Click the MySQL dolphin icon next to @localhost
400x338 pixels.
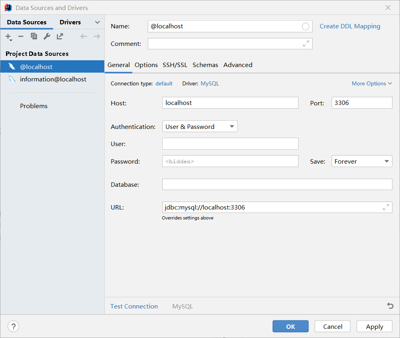click(12, 67)
